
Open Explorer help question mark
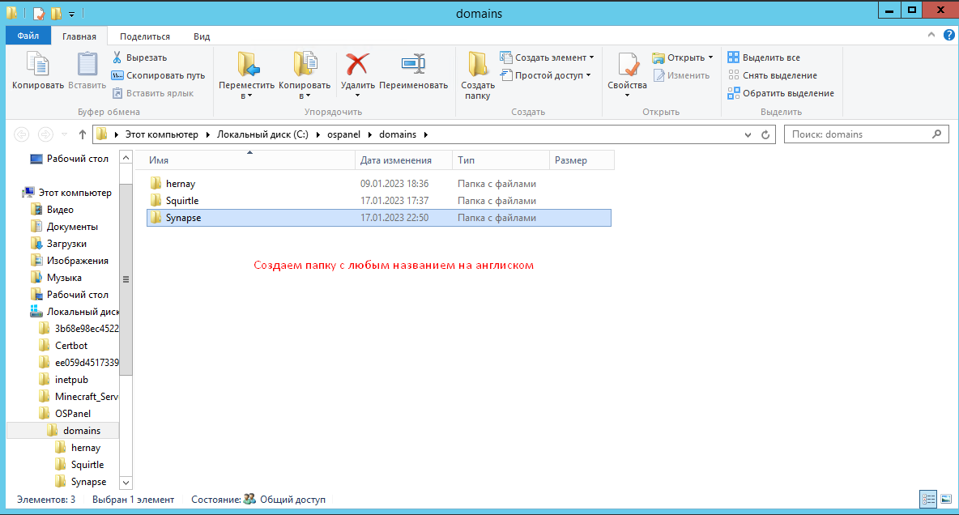click(x=948, y=35)
